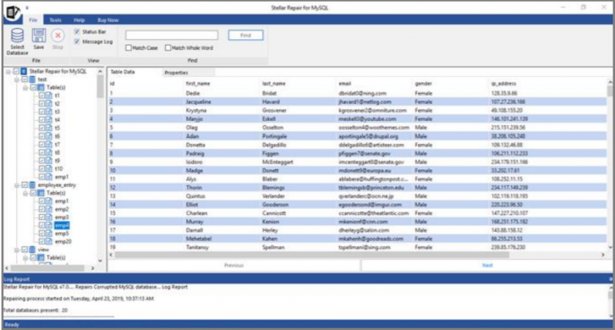Click the table icon beside t5
The width and height of the screenshot is (615, 330).
(x=49, y=128)
